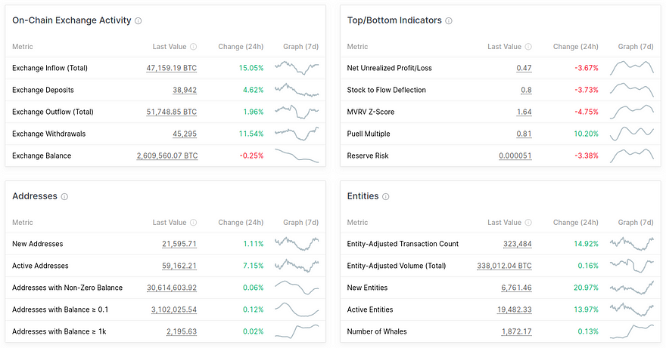Select the Addresses with Balance ≥ 0.1 label
Viewport: 666px width, 348px height.
tap(61, 310)
